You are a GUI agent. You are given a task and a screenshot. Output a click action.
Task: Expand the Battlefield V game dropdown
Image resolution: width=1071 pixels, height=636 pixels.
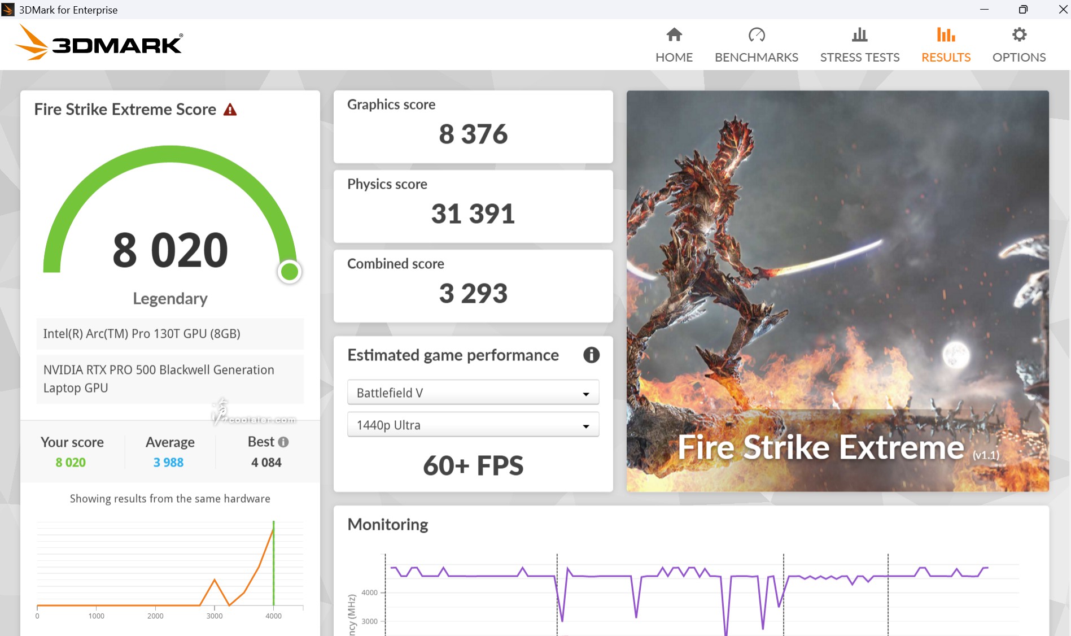473,393
